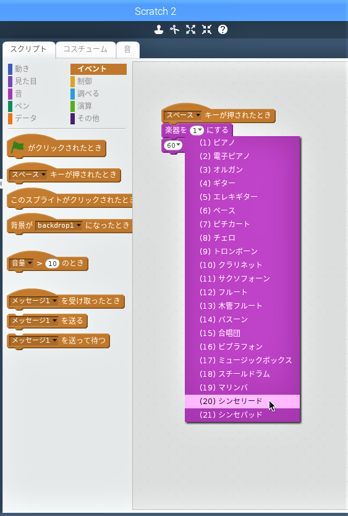Choose (1) ピアノ from instrument list
The image size is (348, 516).
242,142
